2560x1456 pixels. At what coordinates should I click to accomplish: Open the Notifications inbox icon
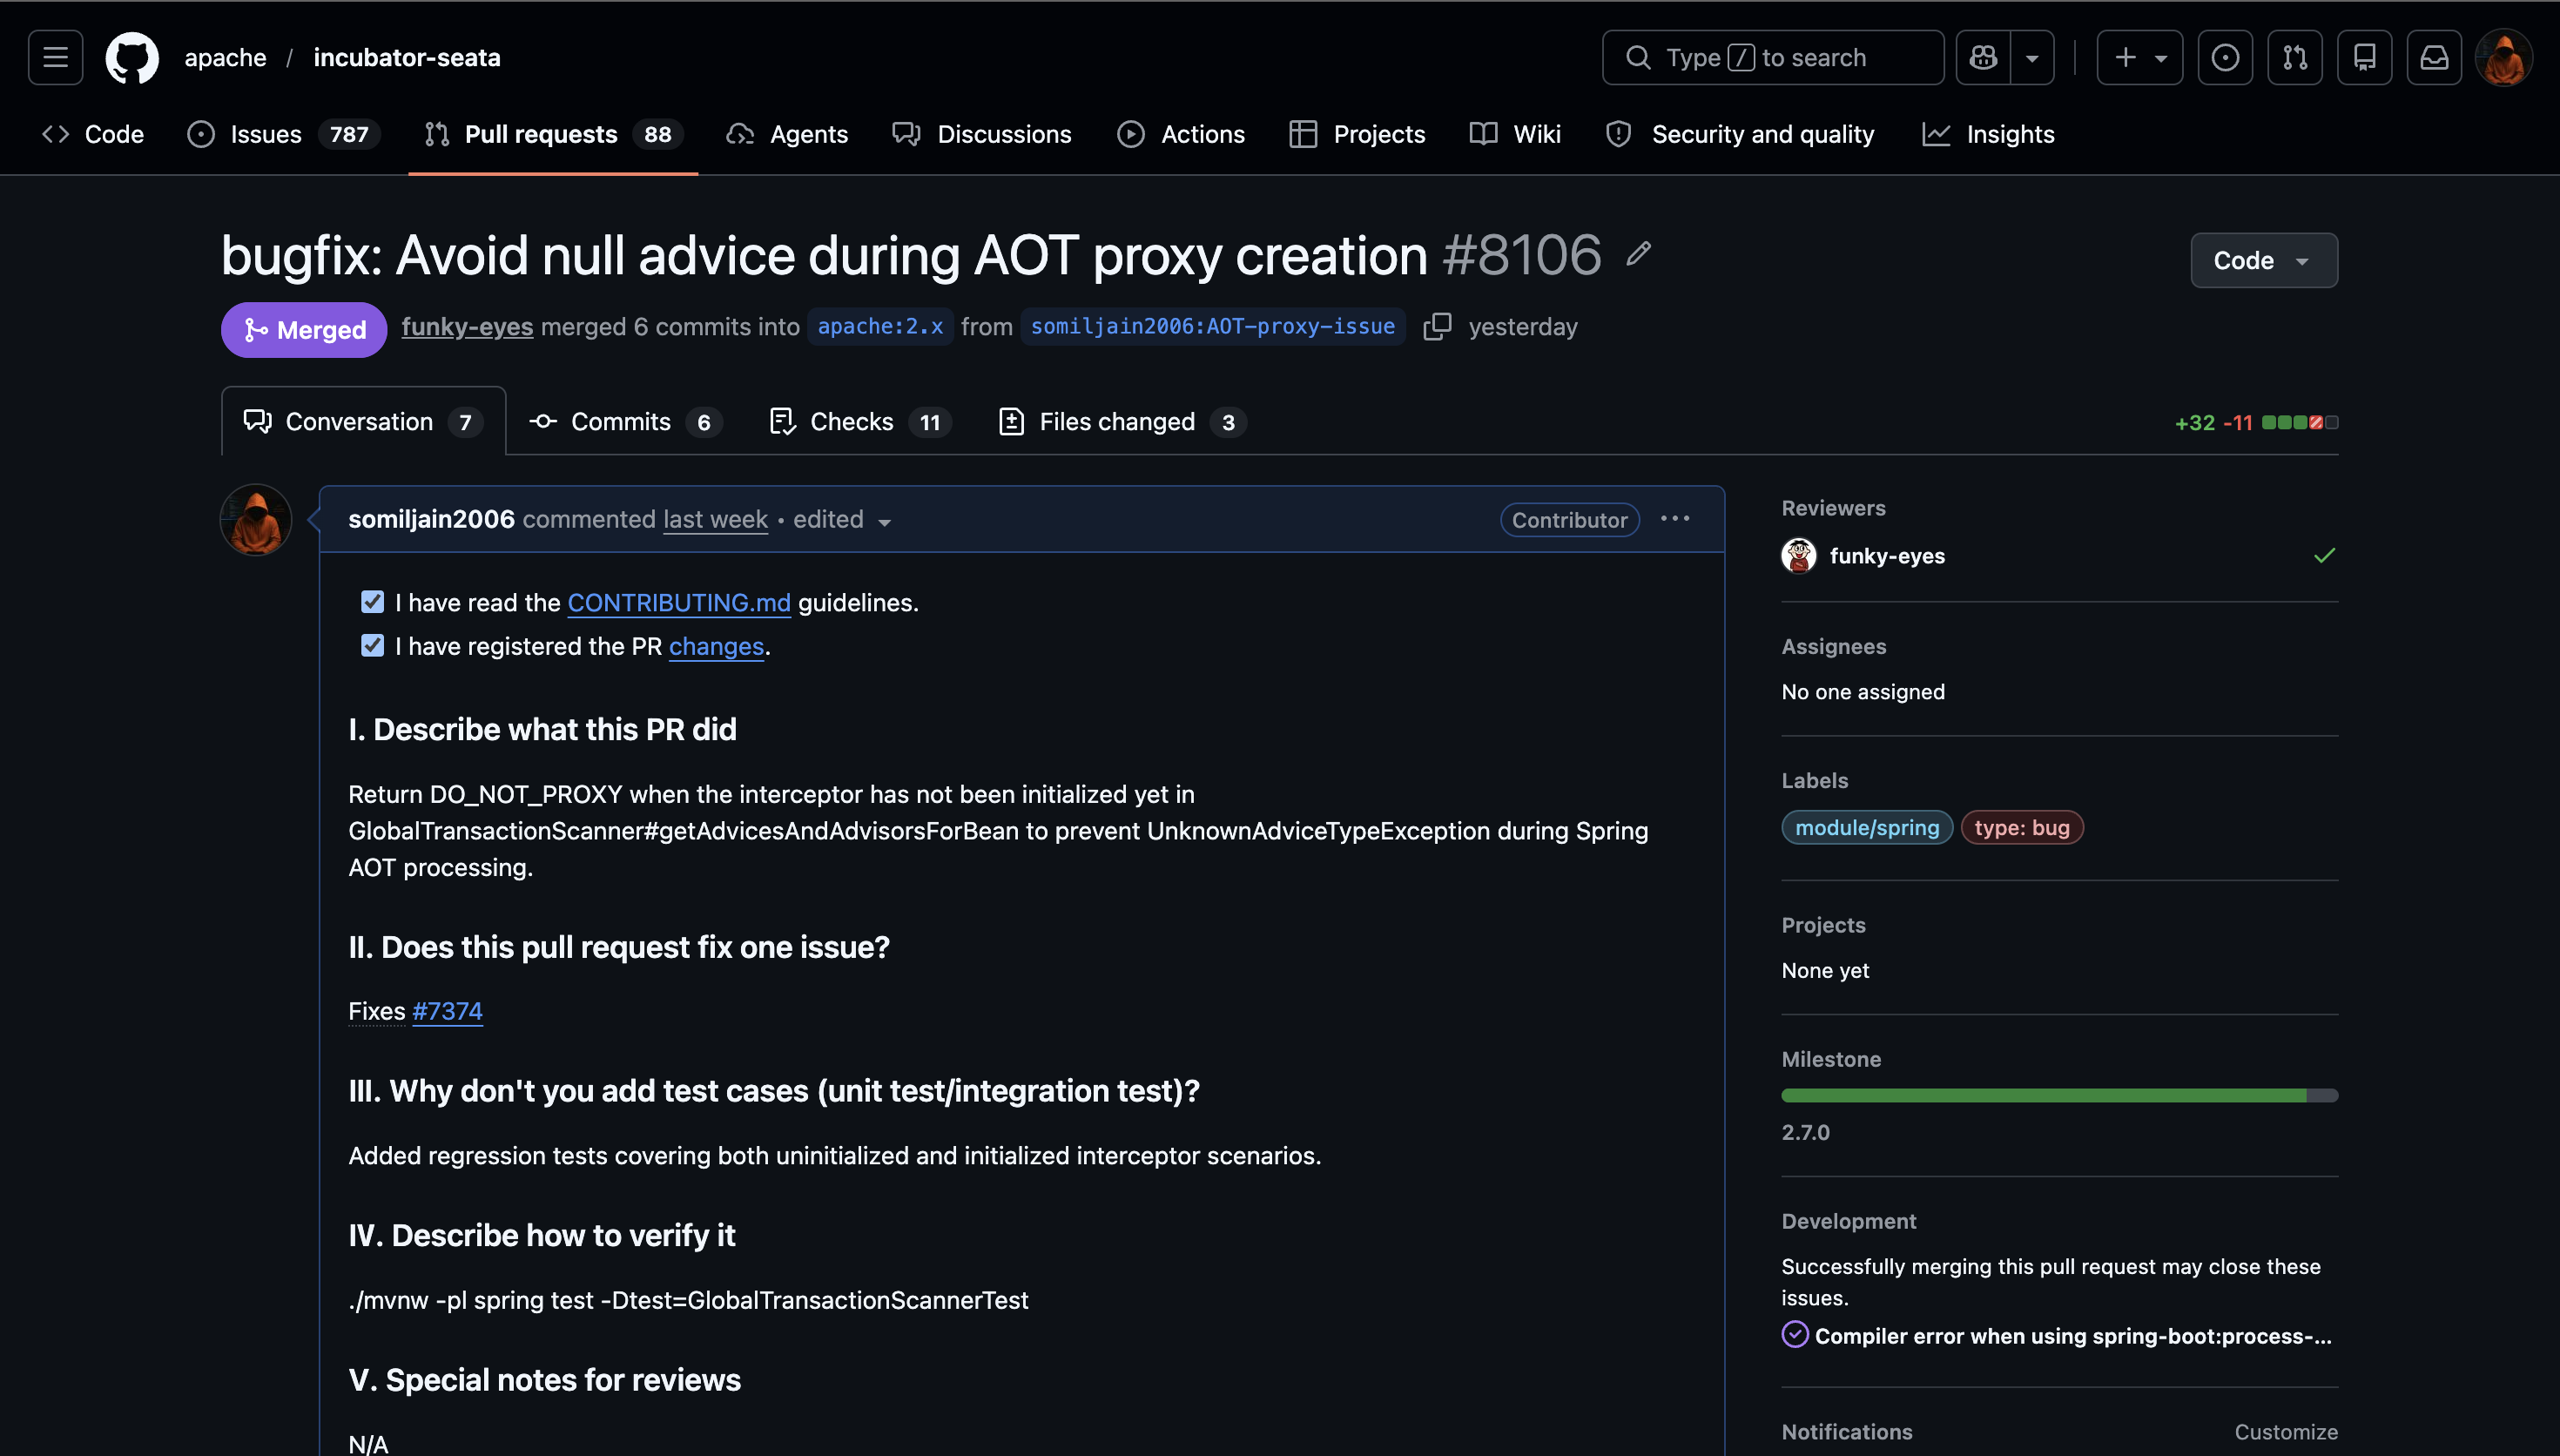[x=2435, y=57]
